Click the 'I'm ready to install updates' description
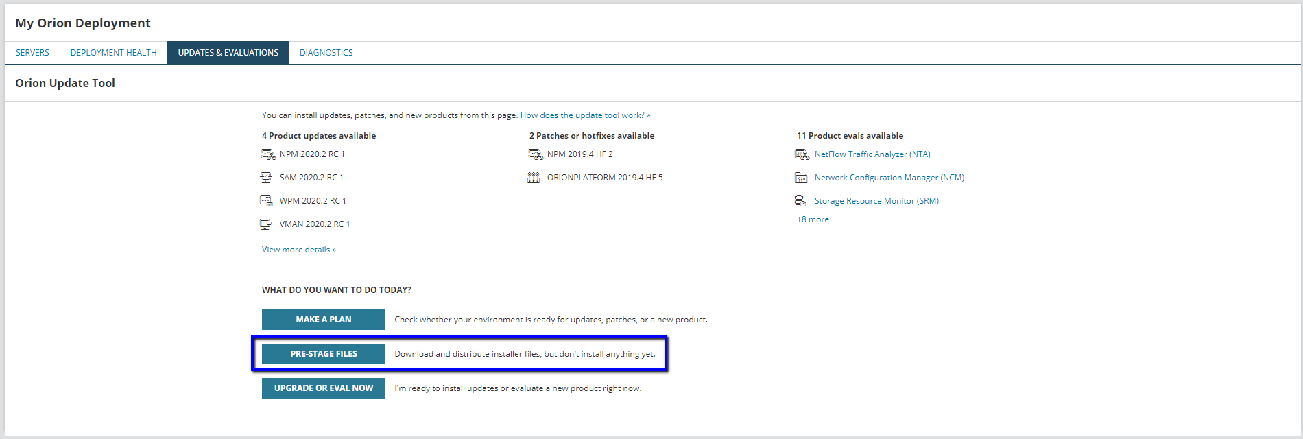 point(518,388)
